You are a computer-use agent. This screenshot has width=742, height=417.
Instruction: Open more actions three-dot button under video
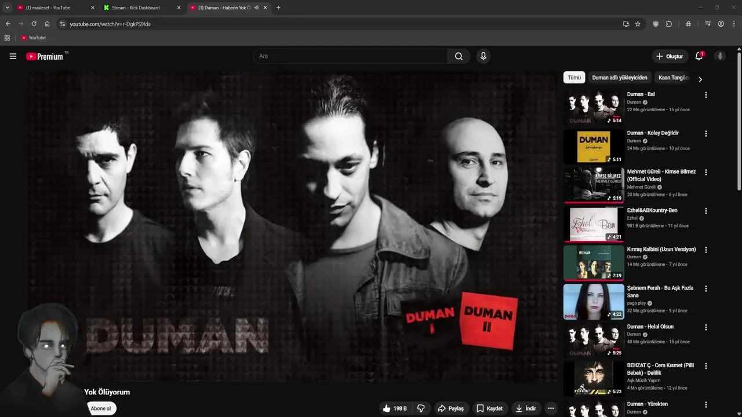point(551,408)
